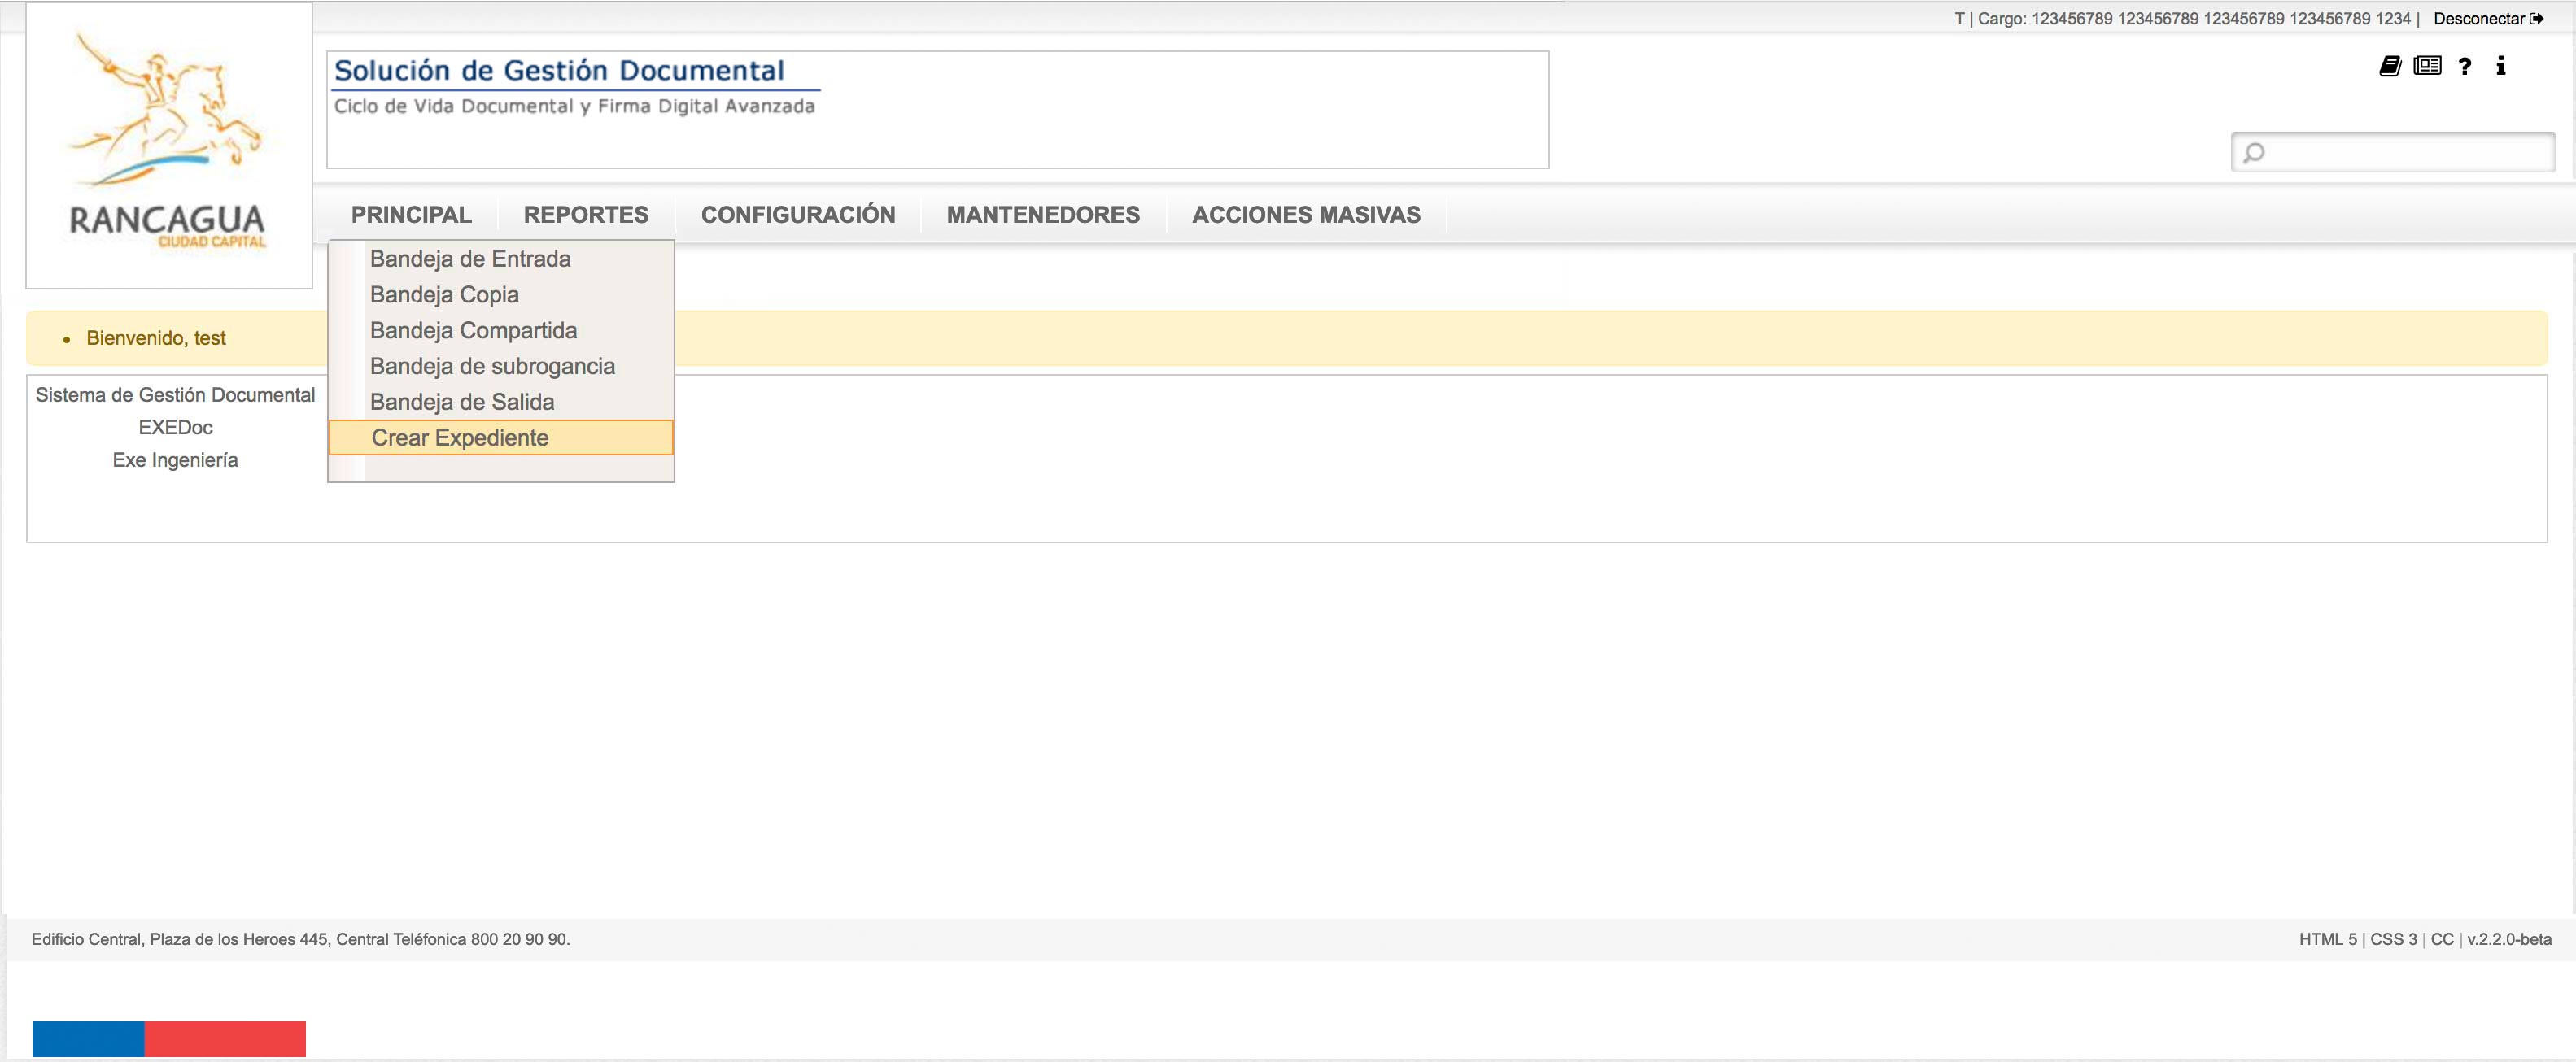Click the v.2.2.0-beta version text
This screenshot has height=1062, width=2576.
click(2509, 939)
